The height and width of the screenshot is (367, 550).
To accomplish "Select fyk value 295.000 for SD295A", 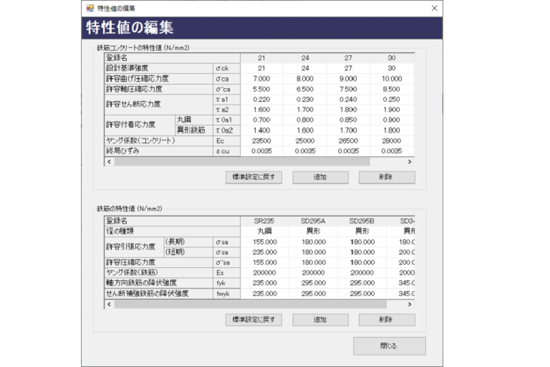I will [313, 283].
